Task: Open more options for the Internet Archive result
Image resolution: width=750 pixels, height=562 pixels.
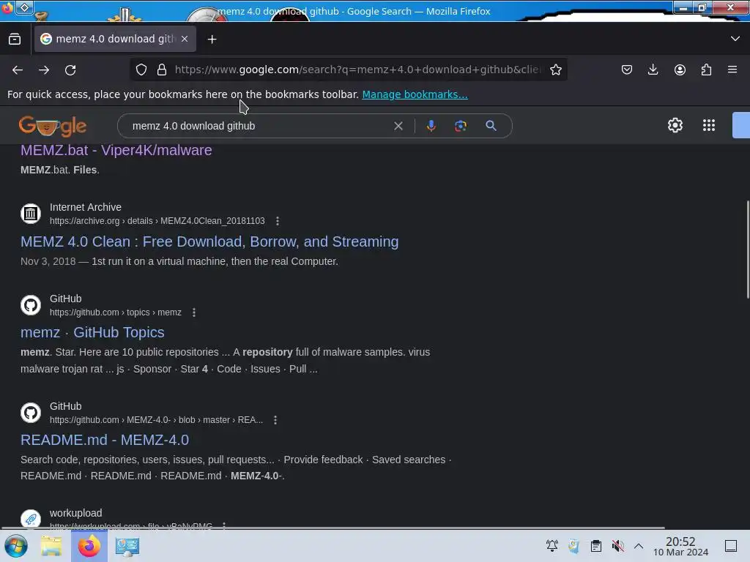Action: pyautogui.click(x=278, y=221)
